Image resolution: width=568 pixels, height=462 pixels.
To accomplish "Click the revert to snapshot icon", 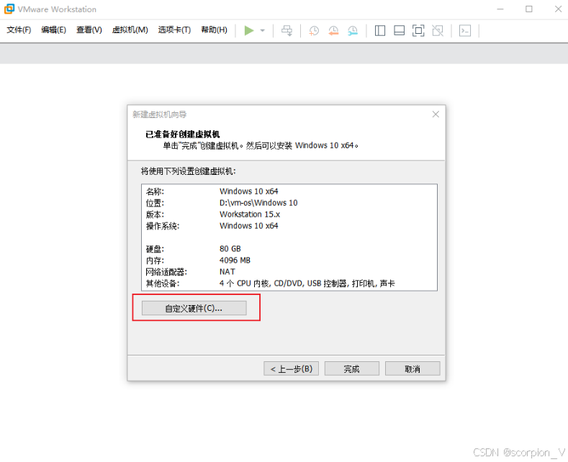I will [x=333, y=30].
